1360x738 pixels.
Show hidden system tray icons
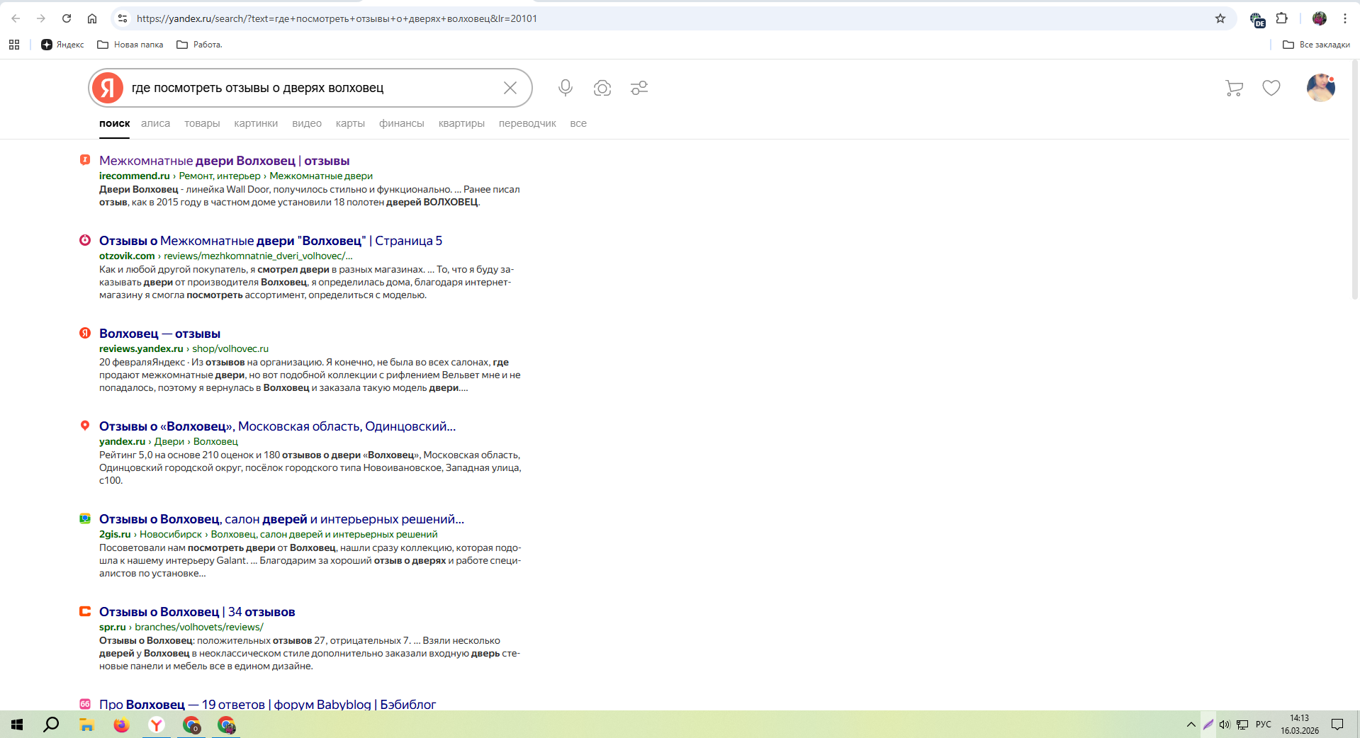1191,725
